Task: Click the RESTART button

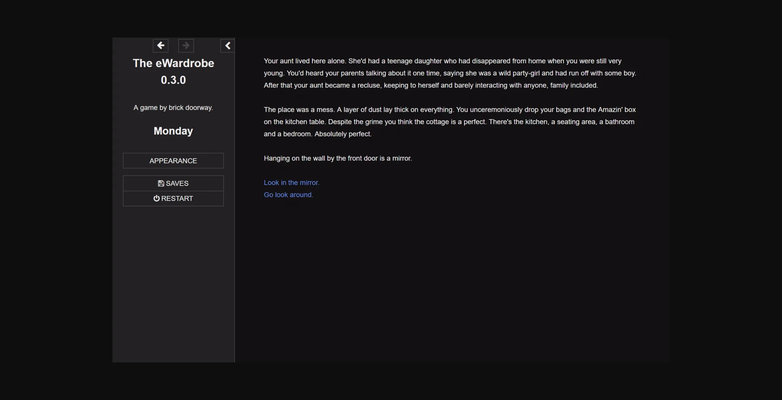Action: (173, 198)
